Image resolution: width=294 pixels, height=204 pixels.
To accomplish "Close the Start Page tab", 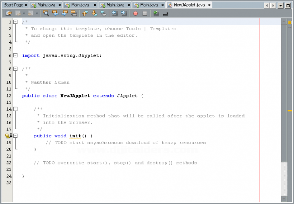I will (26, 5).
